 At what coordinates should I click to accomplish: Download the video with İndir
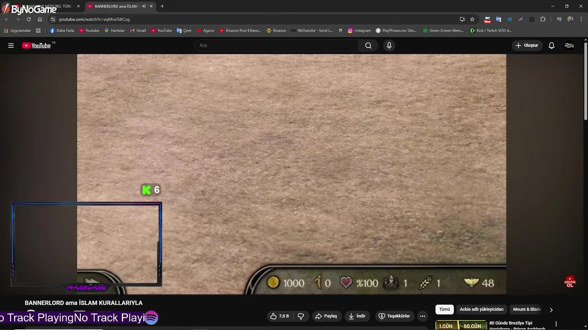(x=357, y=316)
